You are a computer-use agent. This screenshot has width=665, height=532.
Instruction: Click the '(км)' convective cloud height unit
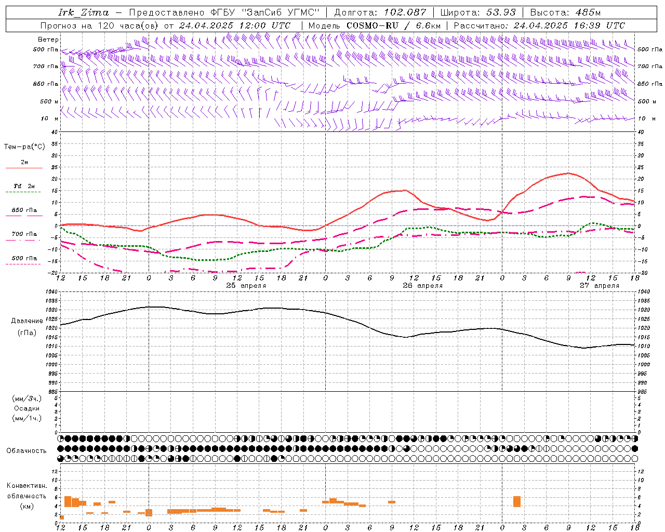click(x=27, y=506)
